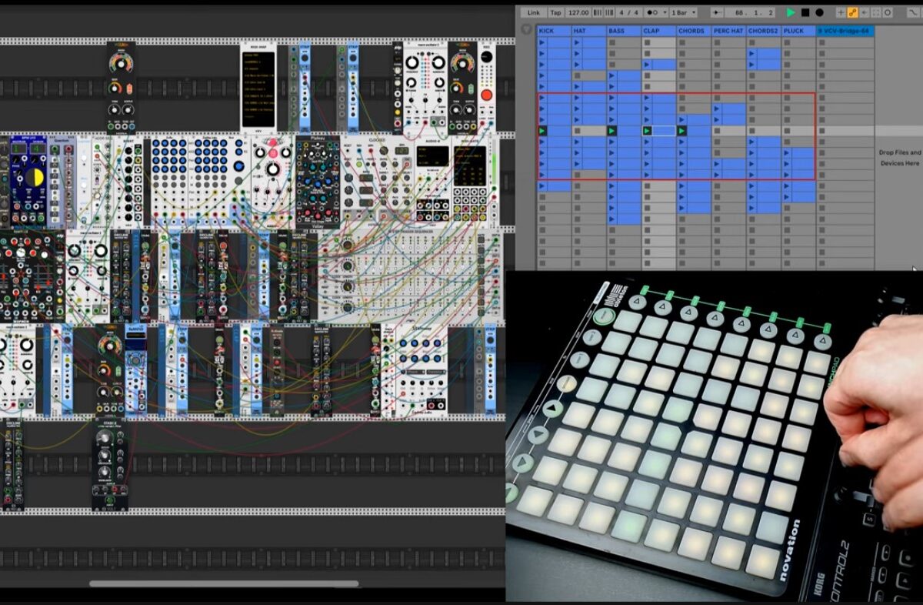Select the PERC HAT track header
This screenshot has width=923, height=605.
(728, 31)
